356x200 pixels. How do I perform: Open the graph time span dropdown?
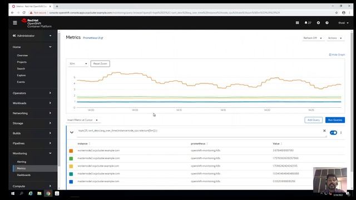click(78, 64)
